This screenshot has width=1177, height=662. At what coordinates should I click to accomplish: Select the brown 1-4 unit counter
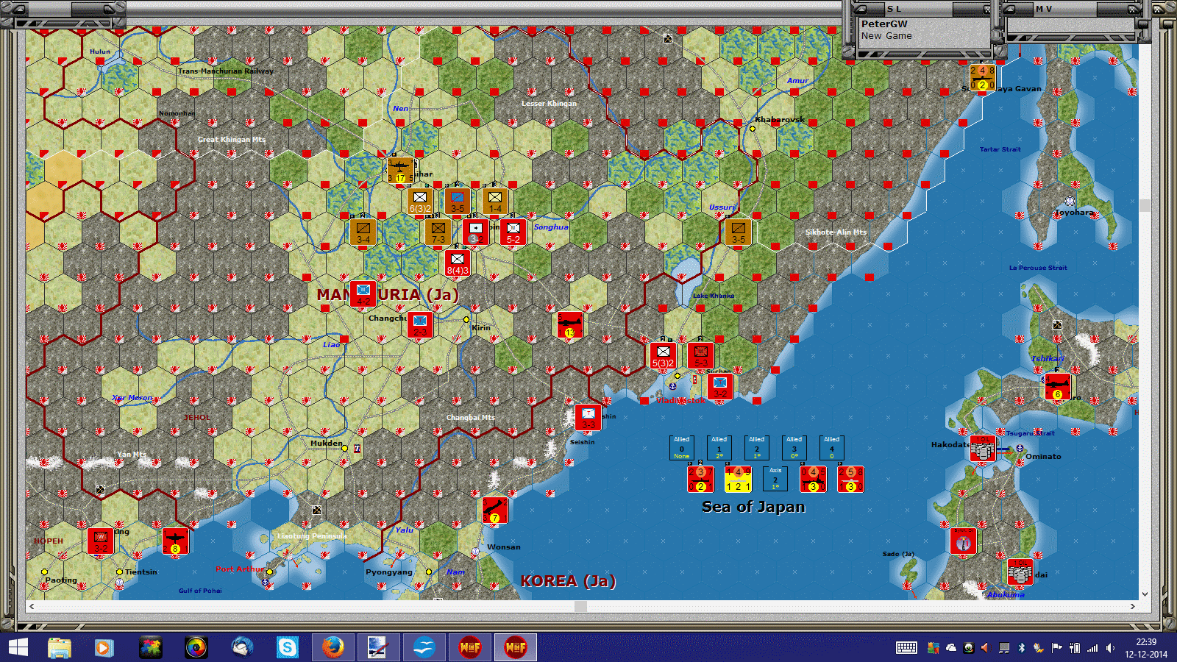495,201
